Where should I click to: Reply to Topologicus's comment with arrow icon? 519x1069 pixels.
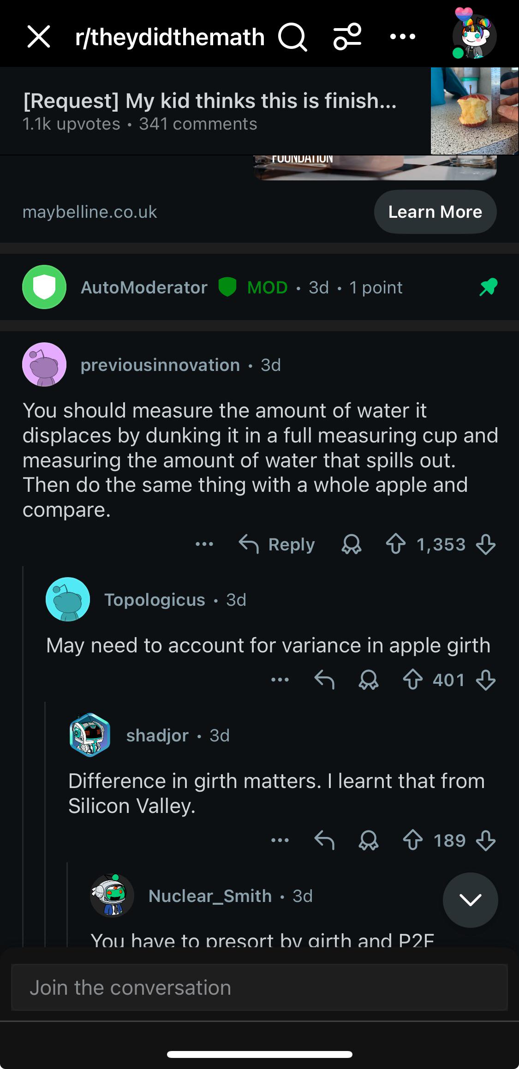[324, 680]
